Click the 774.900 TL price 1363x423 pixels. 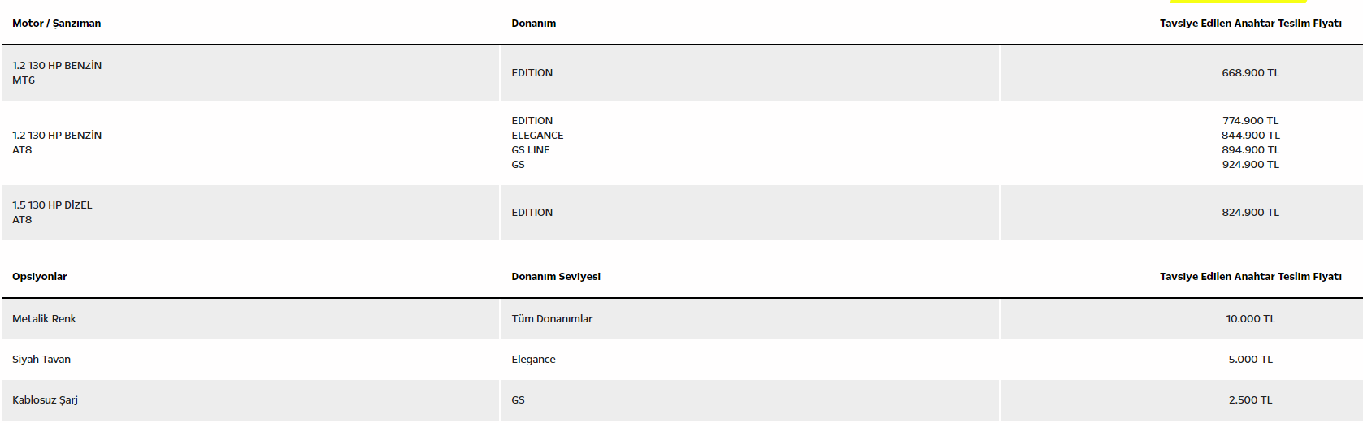[1250, 121]
